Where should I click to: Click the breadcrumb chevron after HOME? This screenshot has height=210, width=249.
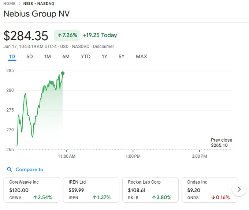point(19,4)
